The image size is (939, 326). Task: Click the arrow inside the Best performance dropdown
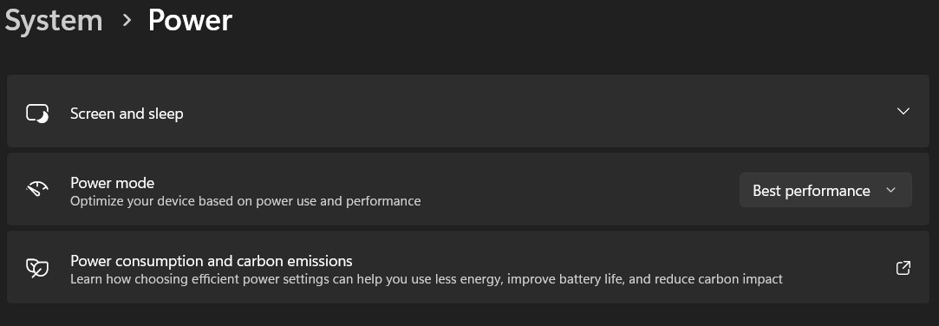tap(890, 190)
